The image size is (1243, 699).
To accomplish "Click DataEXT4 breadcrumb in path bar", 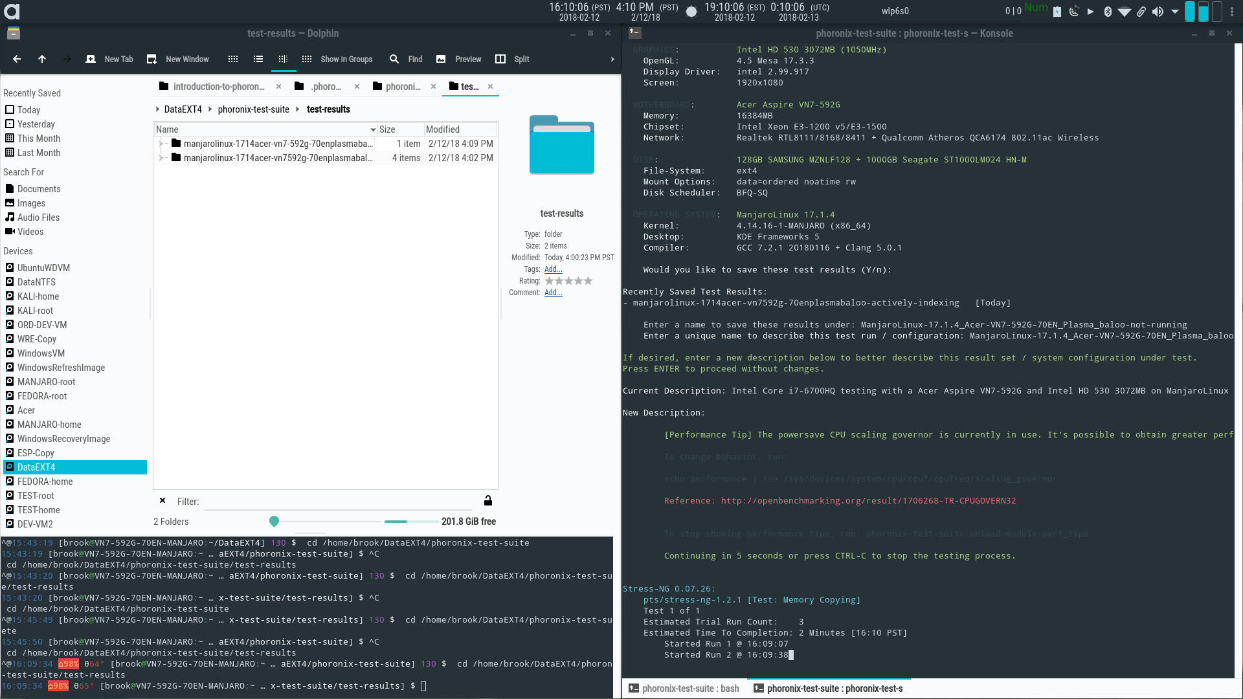I will (x=183, y=109).
